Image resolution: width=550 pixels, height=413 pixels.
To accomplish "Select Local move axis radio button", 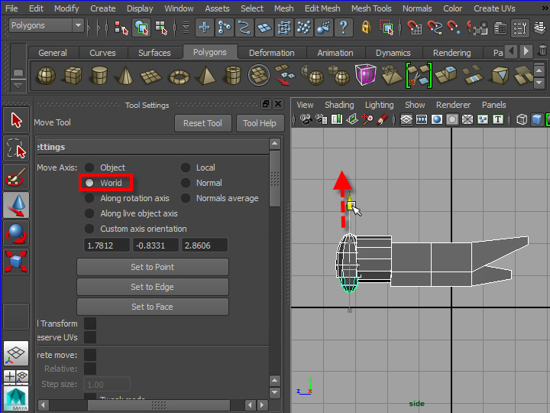I will click(186, 167).
